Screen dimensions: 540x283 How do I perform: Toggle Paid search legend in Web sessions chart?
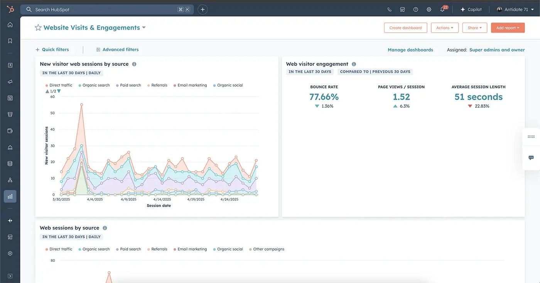(x=128, y=249)
